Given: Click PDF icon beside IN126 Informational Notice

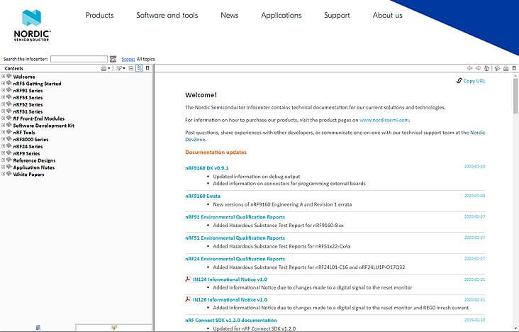Looking at the screenshot, I should [188, 299].
